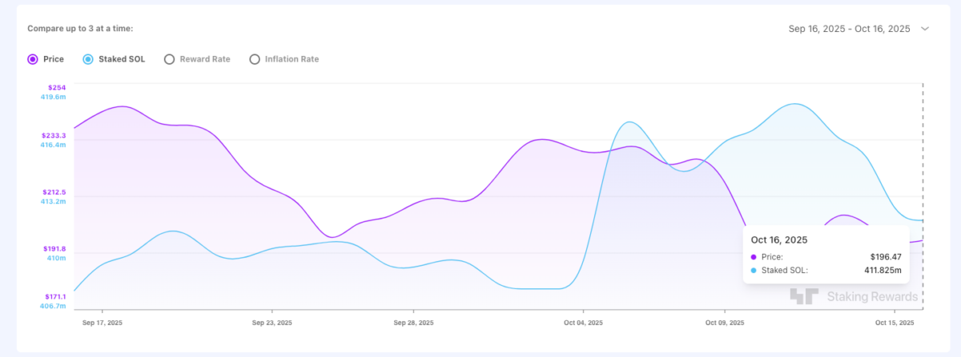Viewport: 961px width, 357px height.
Task: Click the Oct 04, 2025 axis label
Action: (584, 323)
